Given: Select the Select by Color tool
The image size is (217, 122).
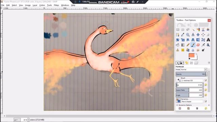Looking at the screenshot, I should pyautogui.click(x=198, y=29).
